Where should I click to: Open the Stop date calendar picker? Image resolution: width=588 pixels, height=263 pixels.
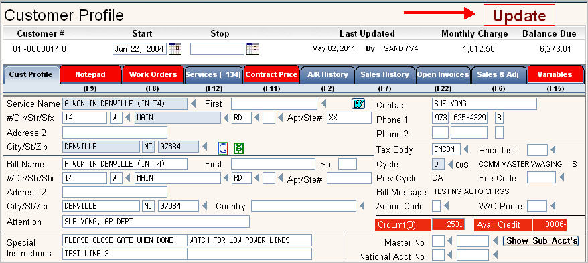(x=252, y=49)
